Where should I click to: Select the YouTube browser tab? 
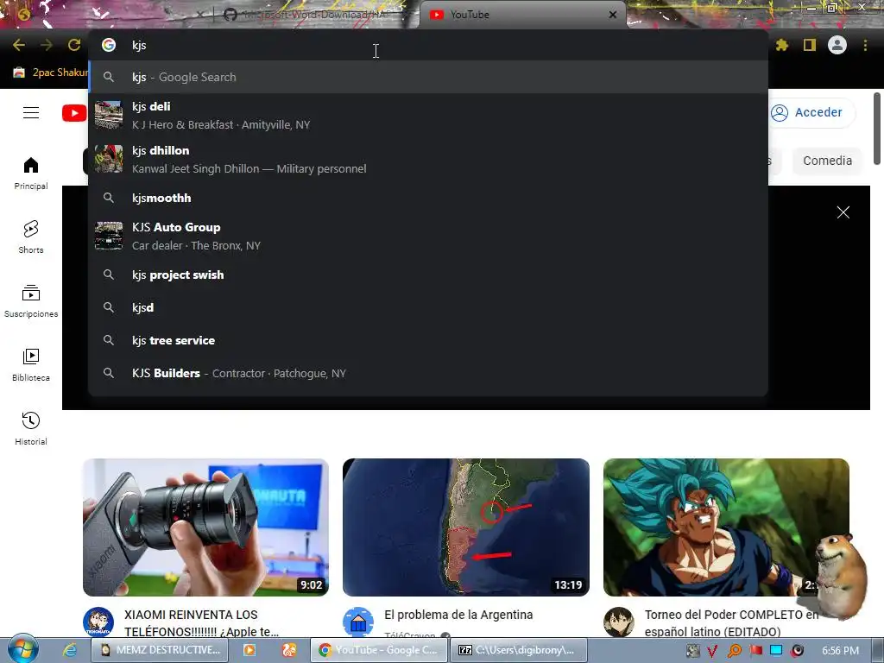(521, 15)
